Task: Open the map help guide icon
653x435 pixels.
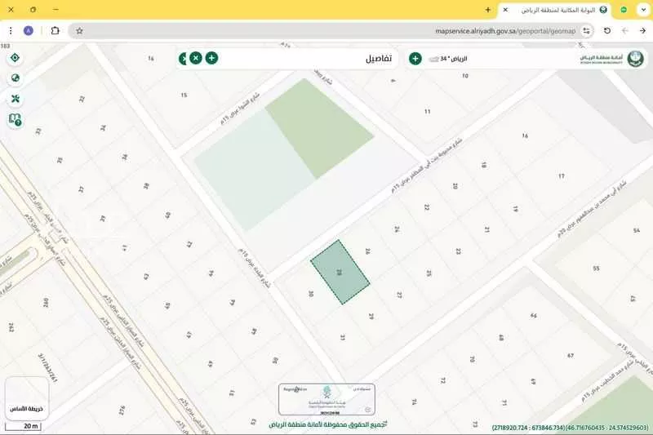Action: click(16, 119)
